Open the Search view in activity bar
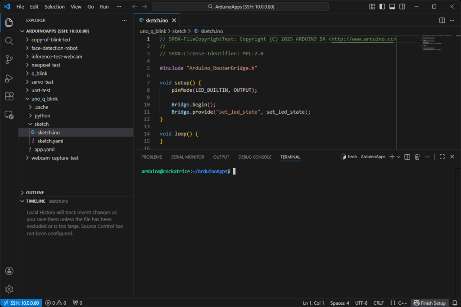 tap(9, 41)
